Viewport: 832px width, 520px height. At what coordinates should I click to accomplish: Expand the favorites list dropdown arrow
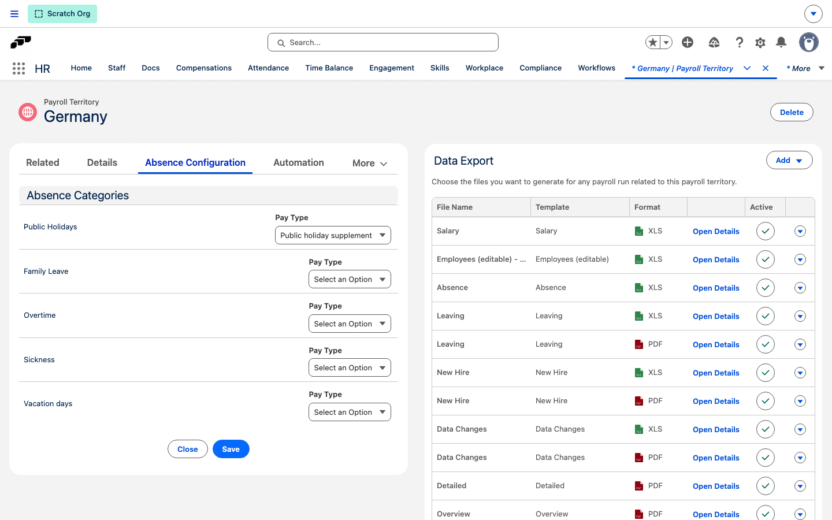pyautogui.click(x=666, y=42)
